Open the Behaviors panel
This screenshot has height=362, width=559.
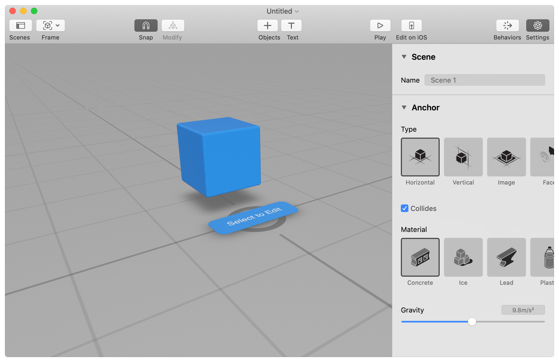(507, 25)
